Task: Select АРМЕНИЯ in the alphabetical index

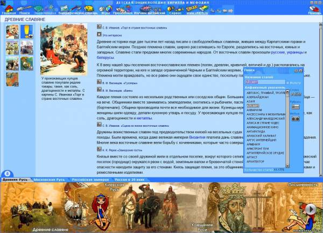Action: 253,145
